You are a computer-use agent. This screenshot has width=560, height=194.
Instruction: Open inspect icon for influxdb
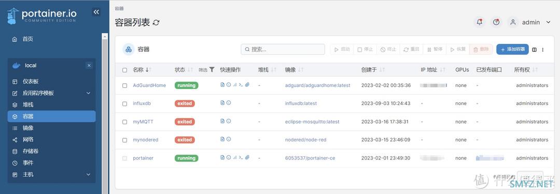[229, 103]
